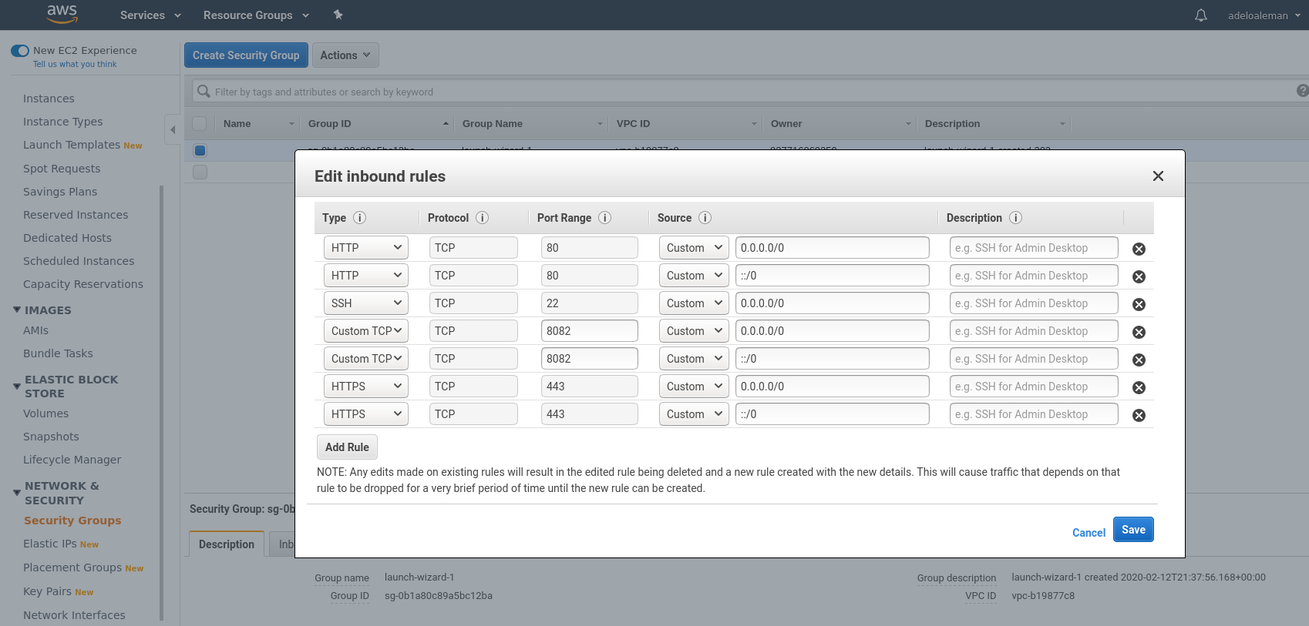Delete the last HTTPS ::/0 rule
The width and height of the screenshot is (1309, 626).
point(1138,415)
